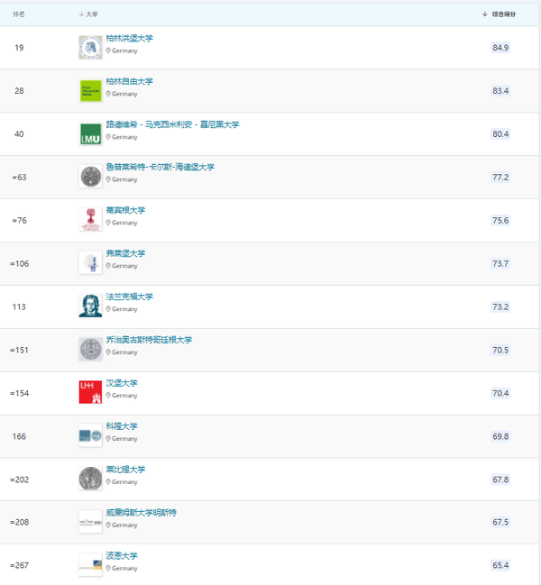Click the 科隆大学 name link
This screenshot has width=541, height=585.
[x=122, y=426]
